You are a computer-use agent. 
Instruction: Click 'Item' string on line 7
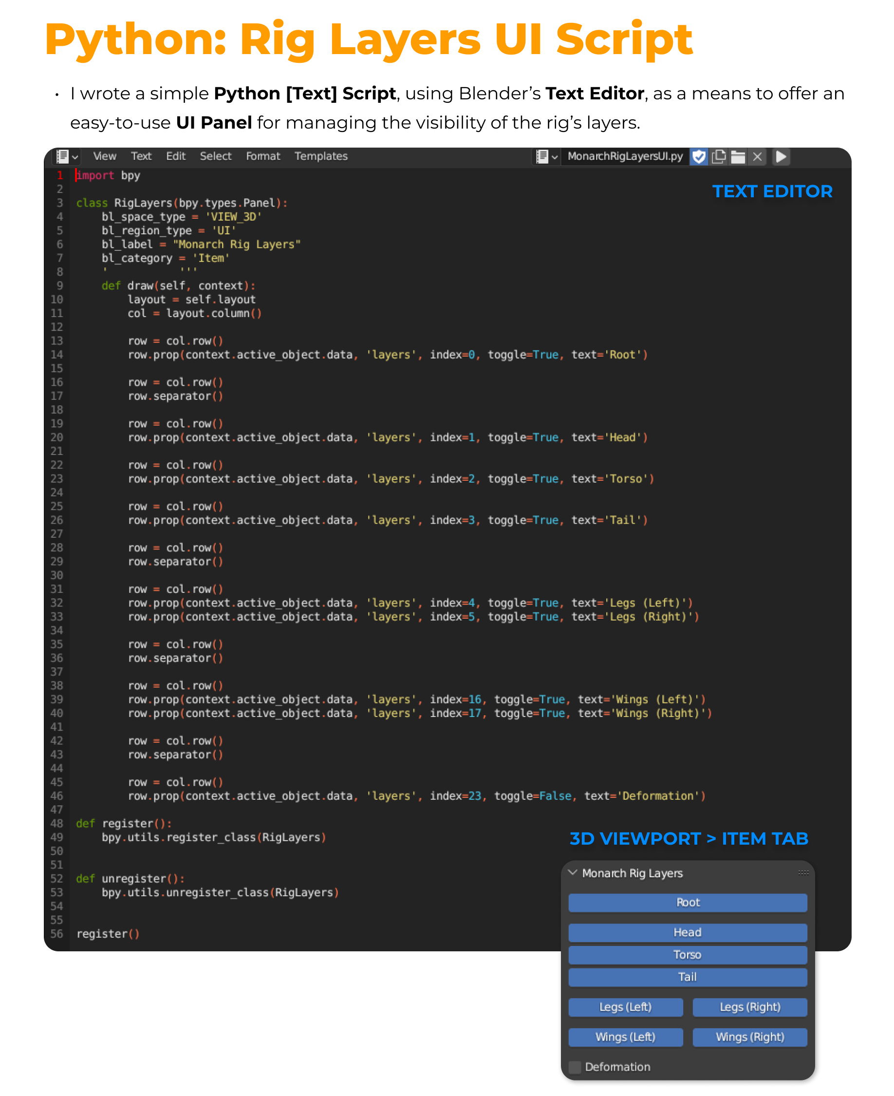click(x=211, y=259)
